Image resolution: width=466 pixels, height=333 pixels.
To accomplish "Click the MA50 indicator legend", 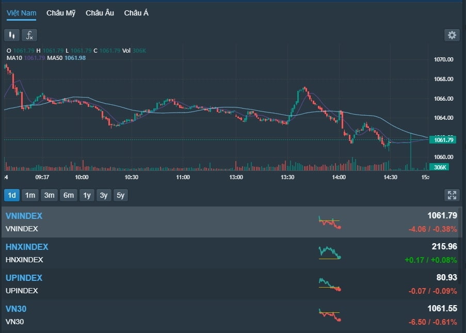I will coord(66,58).
